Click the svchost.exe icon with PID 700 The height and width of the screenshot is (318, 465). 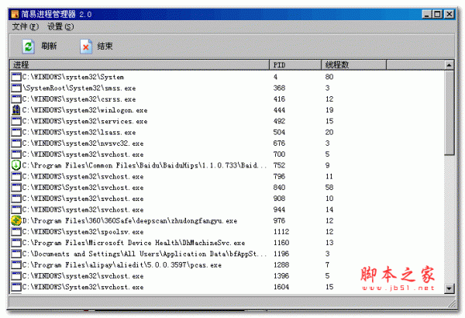click(x=16, y=154)
